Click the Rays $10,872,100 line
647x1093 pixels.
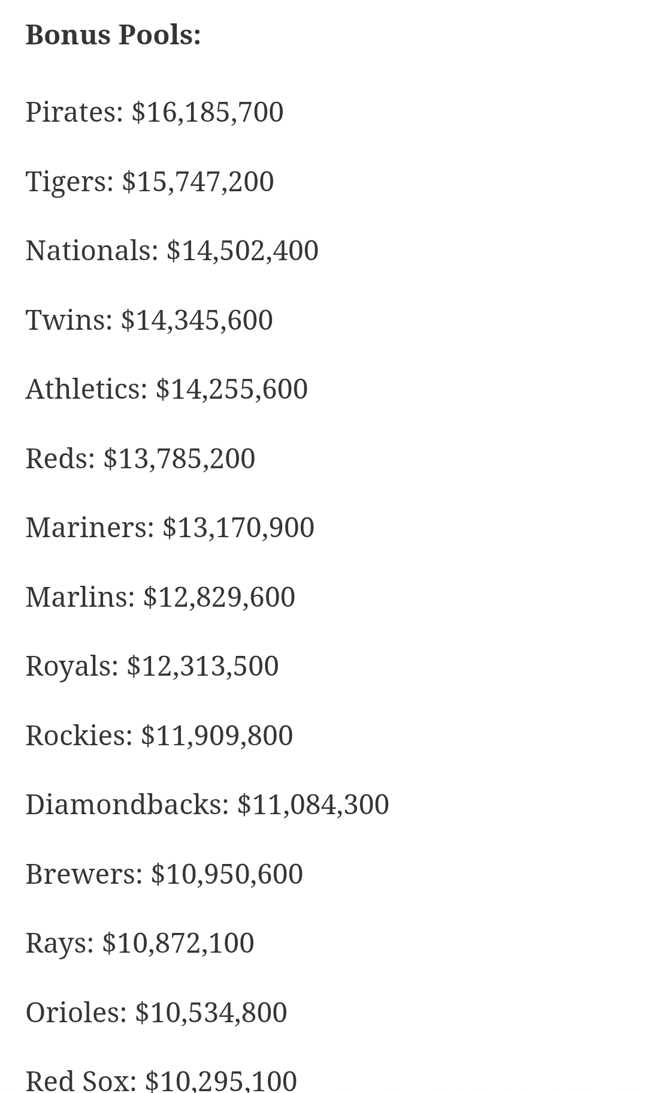point(140,943)
